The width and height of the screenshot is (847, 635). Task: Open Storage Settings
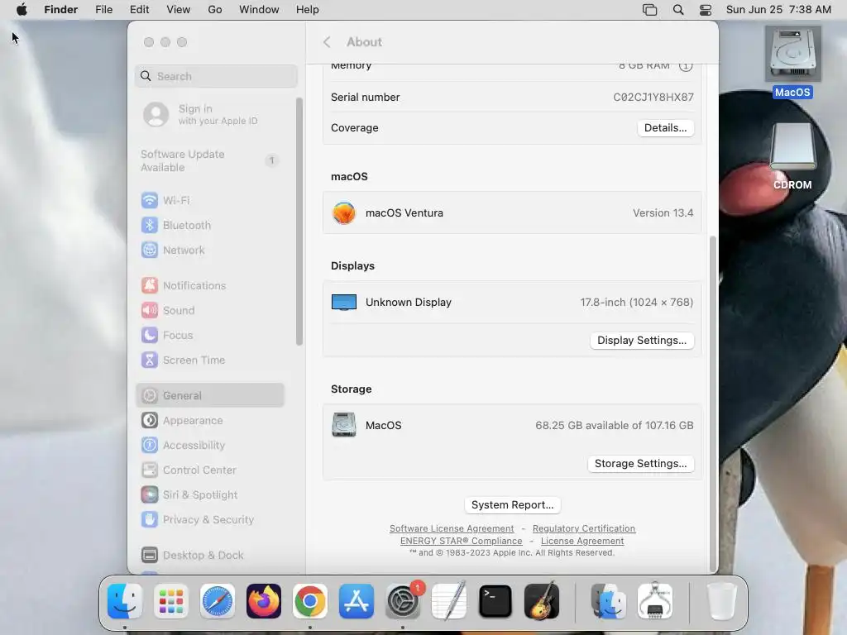pyautogui.click(x=641, y=463)
